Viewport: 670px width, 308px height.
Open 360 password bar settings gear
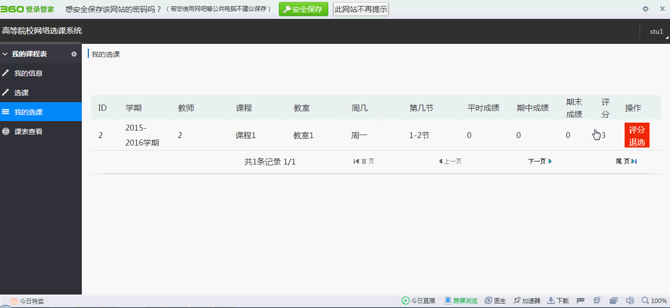pos(645,9)
